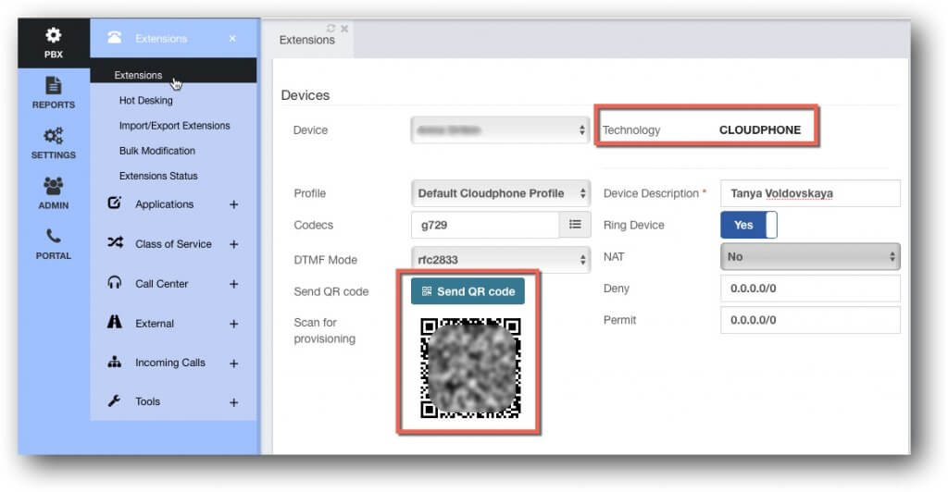Viewport: 948px width, 492px height.
Task: Refresh the Extensions tab using reload icon
Action: coord(331,29)
